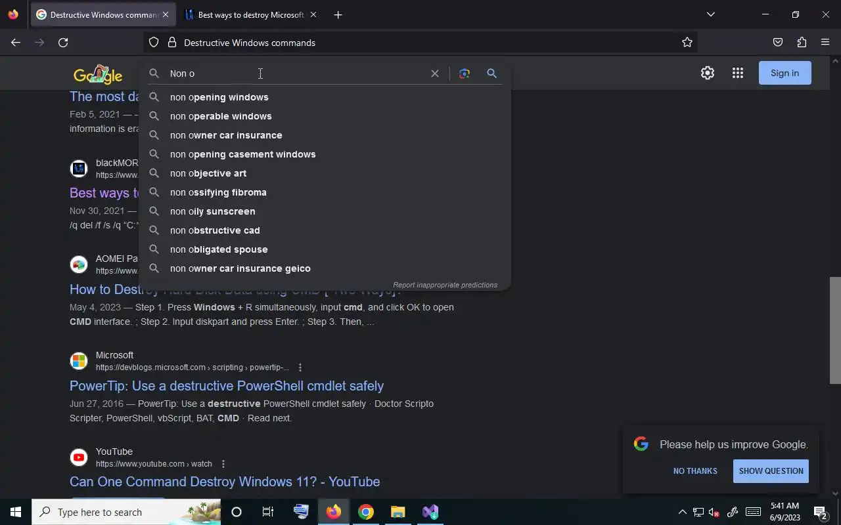Open Windows Start menu
This screenshot has height=525, width=841.
click(x=16, y=512)
